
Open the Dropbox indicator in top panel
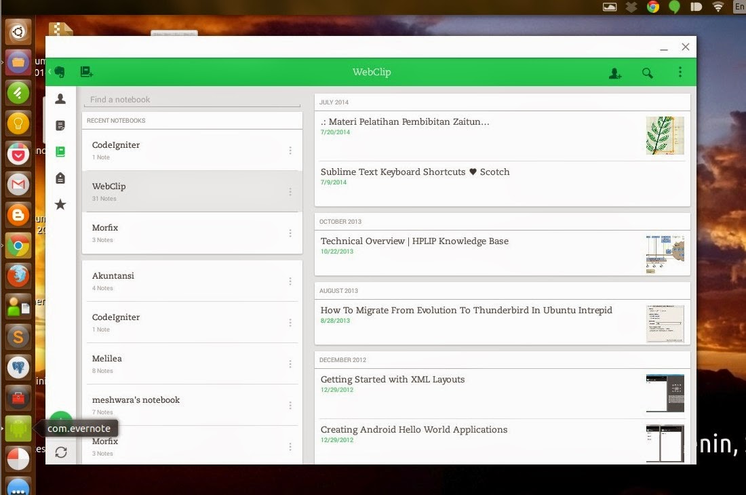click(631, 7)
